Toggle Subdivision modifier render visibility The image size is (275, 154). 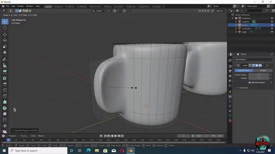(x=260, y=65)
